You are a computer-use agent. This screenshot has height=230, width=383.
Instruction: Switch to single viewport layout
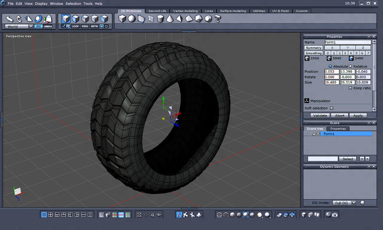point(44,215)
